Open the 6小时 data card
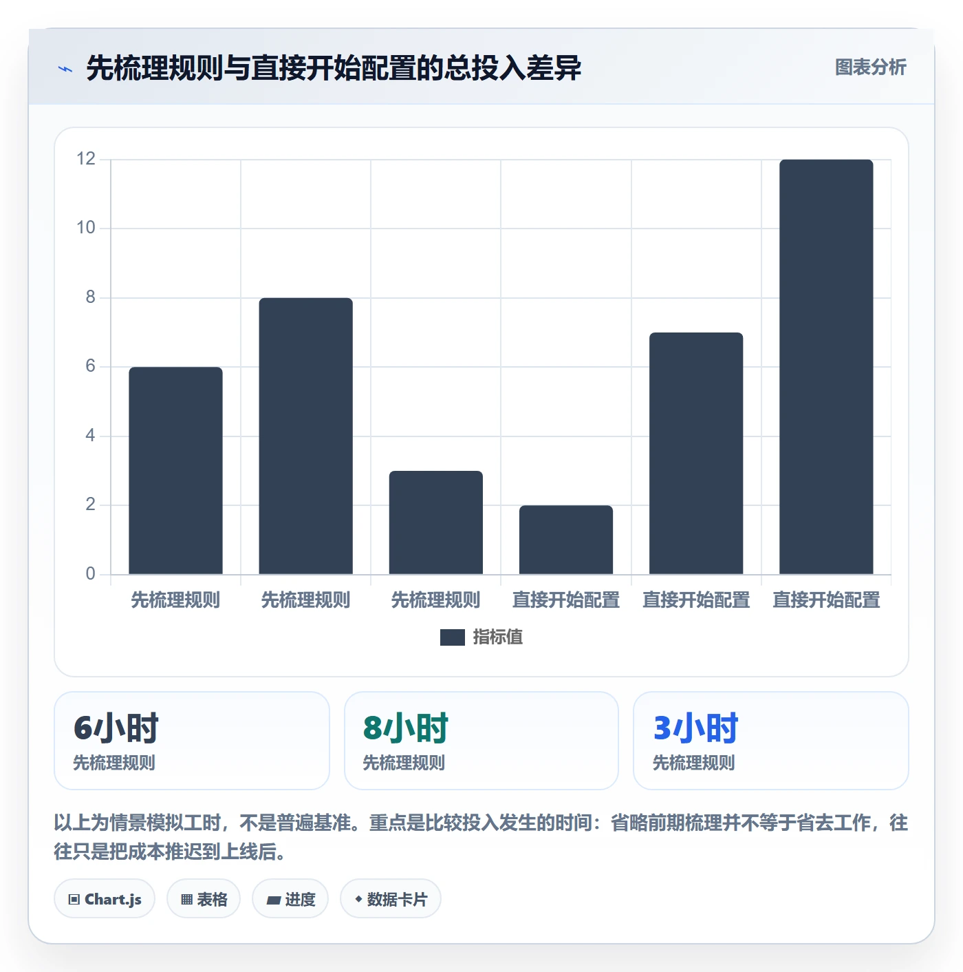 click(192, 741)
